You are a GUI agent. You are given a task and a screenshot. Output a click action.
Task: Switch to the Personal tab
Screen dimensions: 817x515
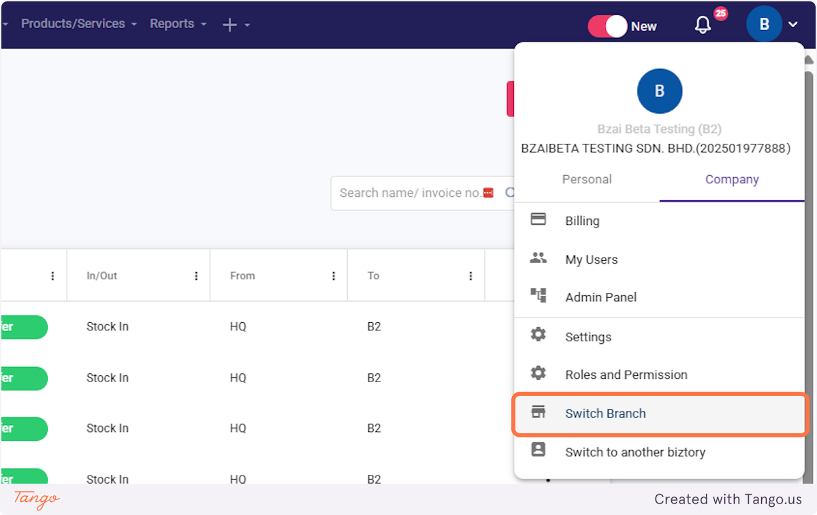(x=587, y=180)
